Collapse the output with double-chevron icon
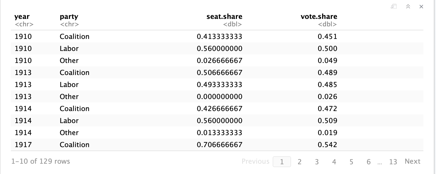Screen dimensions: 436x174 point(408,7)
